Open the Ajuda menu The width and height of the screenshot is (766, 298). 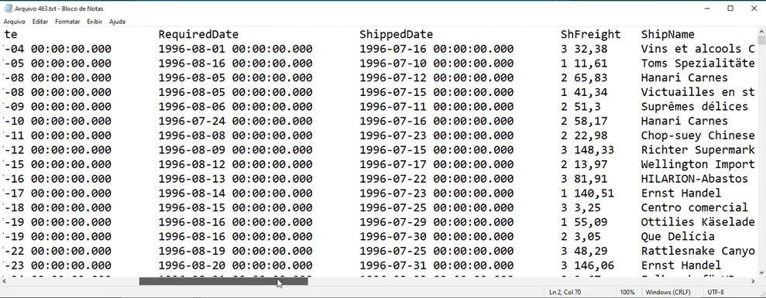point(117,22)
